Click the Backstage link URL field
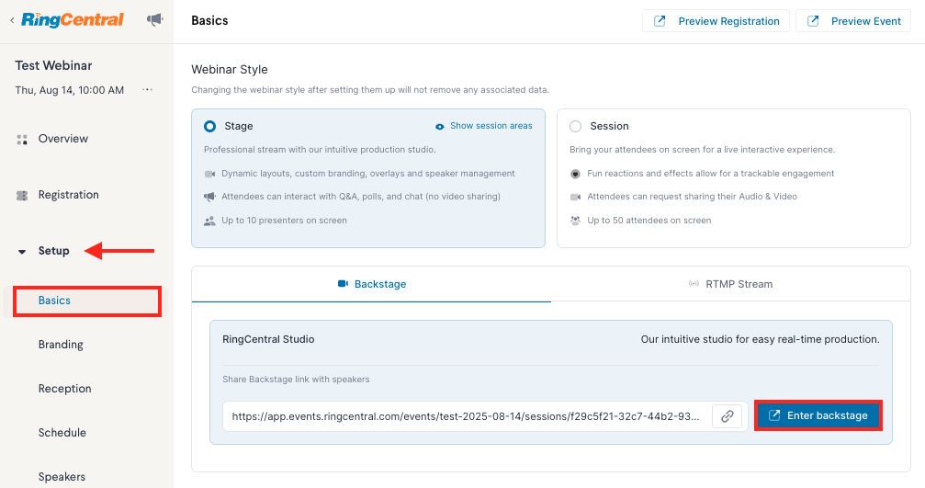 pos(466,416)
